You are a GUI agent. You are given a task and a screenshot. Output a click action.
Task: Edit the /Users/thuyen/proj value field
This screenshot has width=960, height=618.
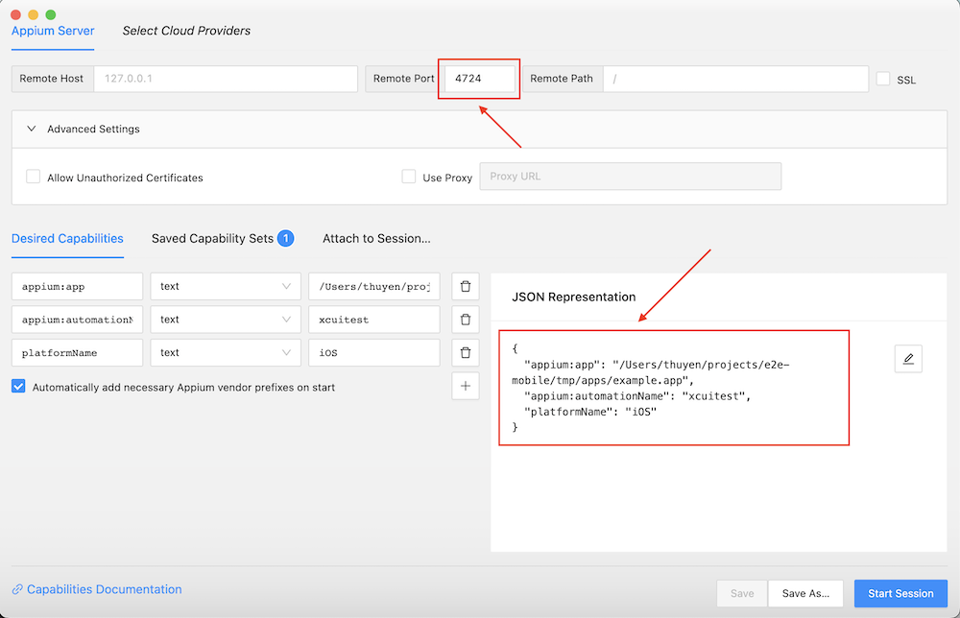click(374, 286)
